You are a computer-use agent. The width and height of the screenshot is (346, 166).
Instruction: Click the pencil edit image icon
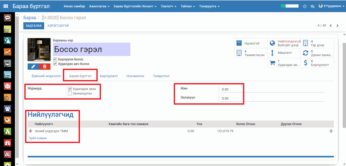[x=33, y=66]
